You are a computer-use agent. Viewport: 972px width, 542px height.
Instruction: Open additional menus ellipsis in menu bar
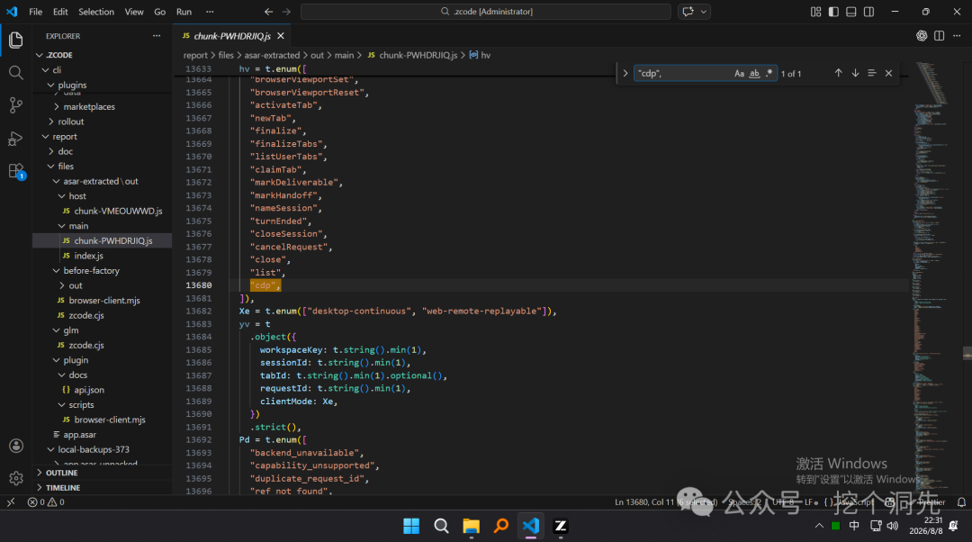[210, 11]
